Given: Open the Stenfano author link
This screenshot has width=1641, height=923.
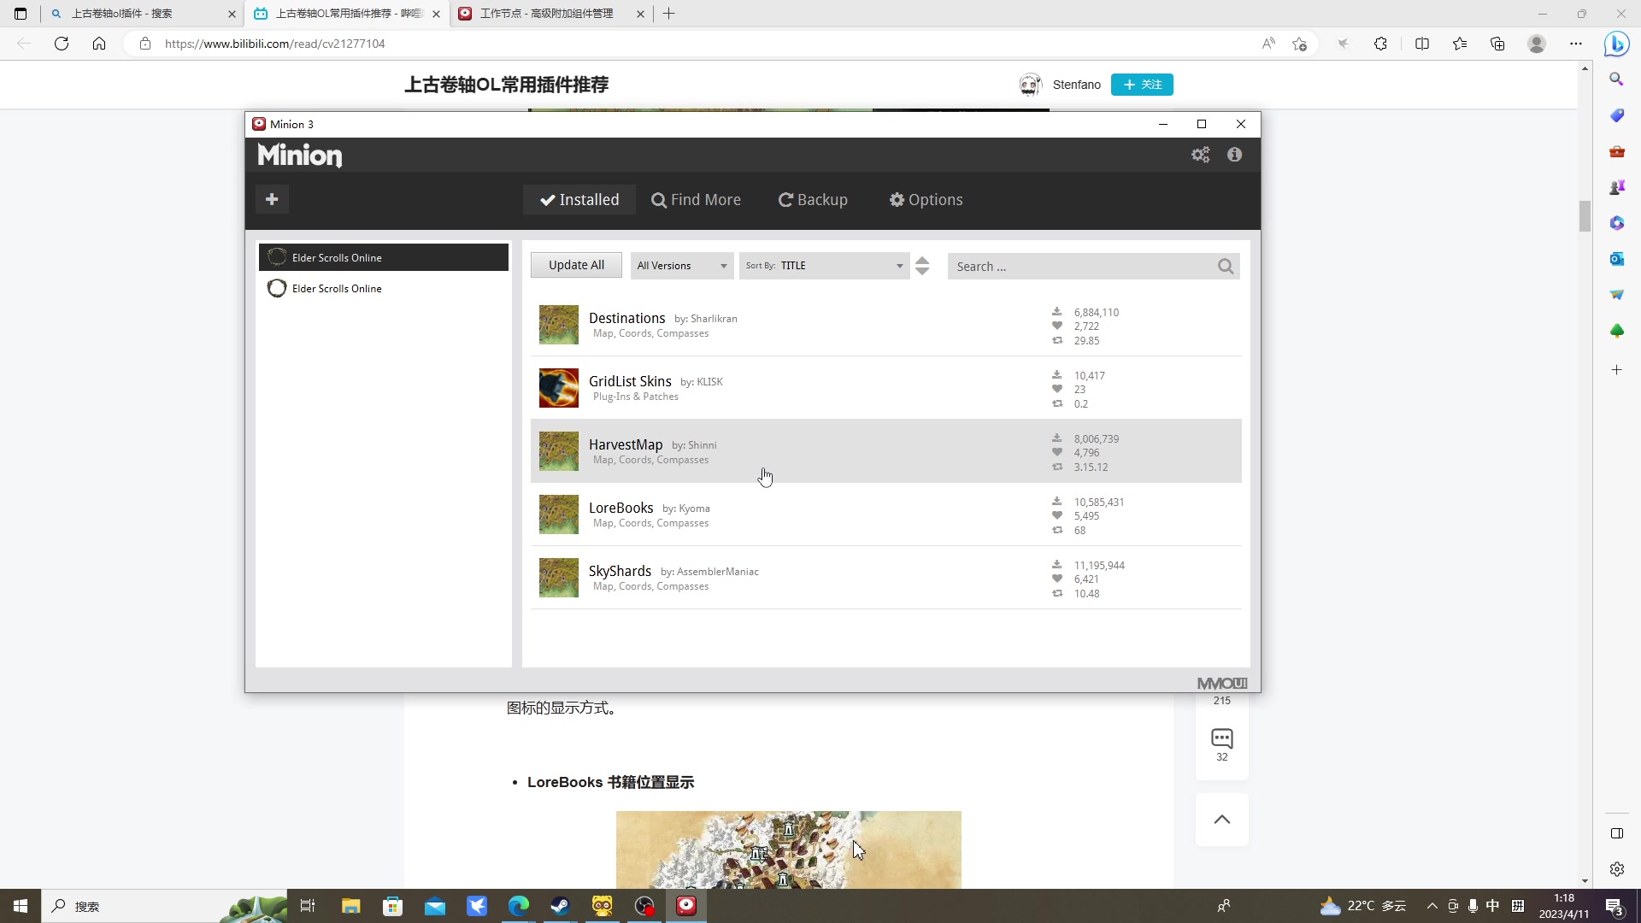Looking at the screenshot, I should (1077, 85).
